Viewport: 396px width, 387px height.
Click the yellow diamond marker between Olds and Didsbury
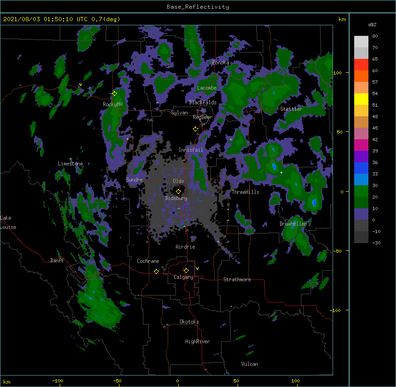click(x=178, y=191)
